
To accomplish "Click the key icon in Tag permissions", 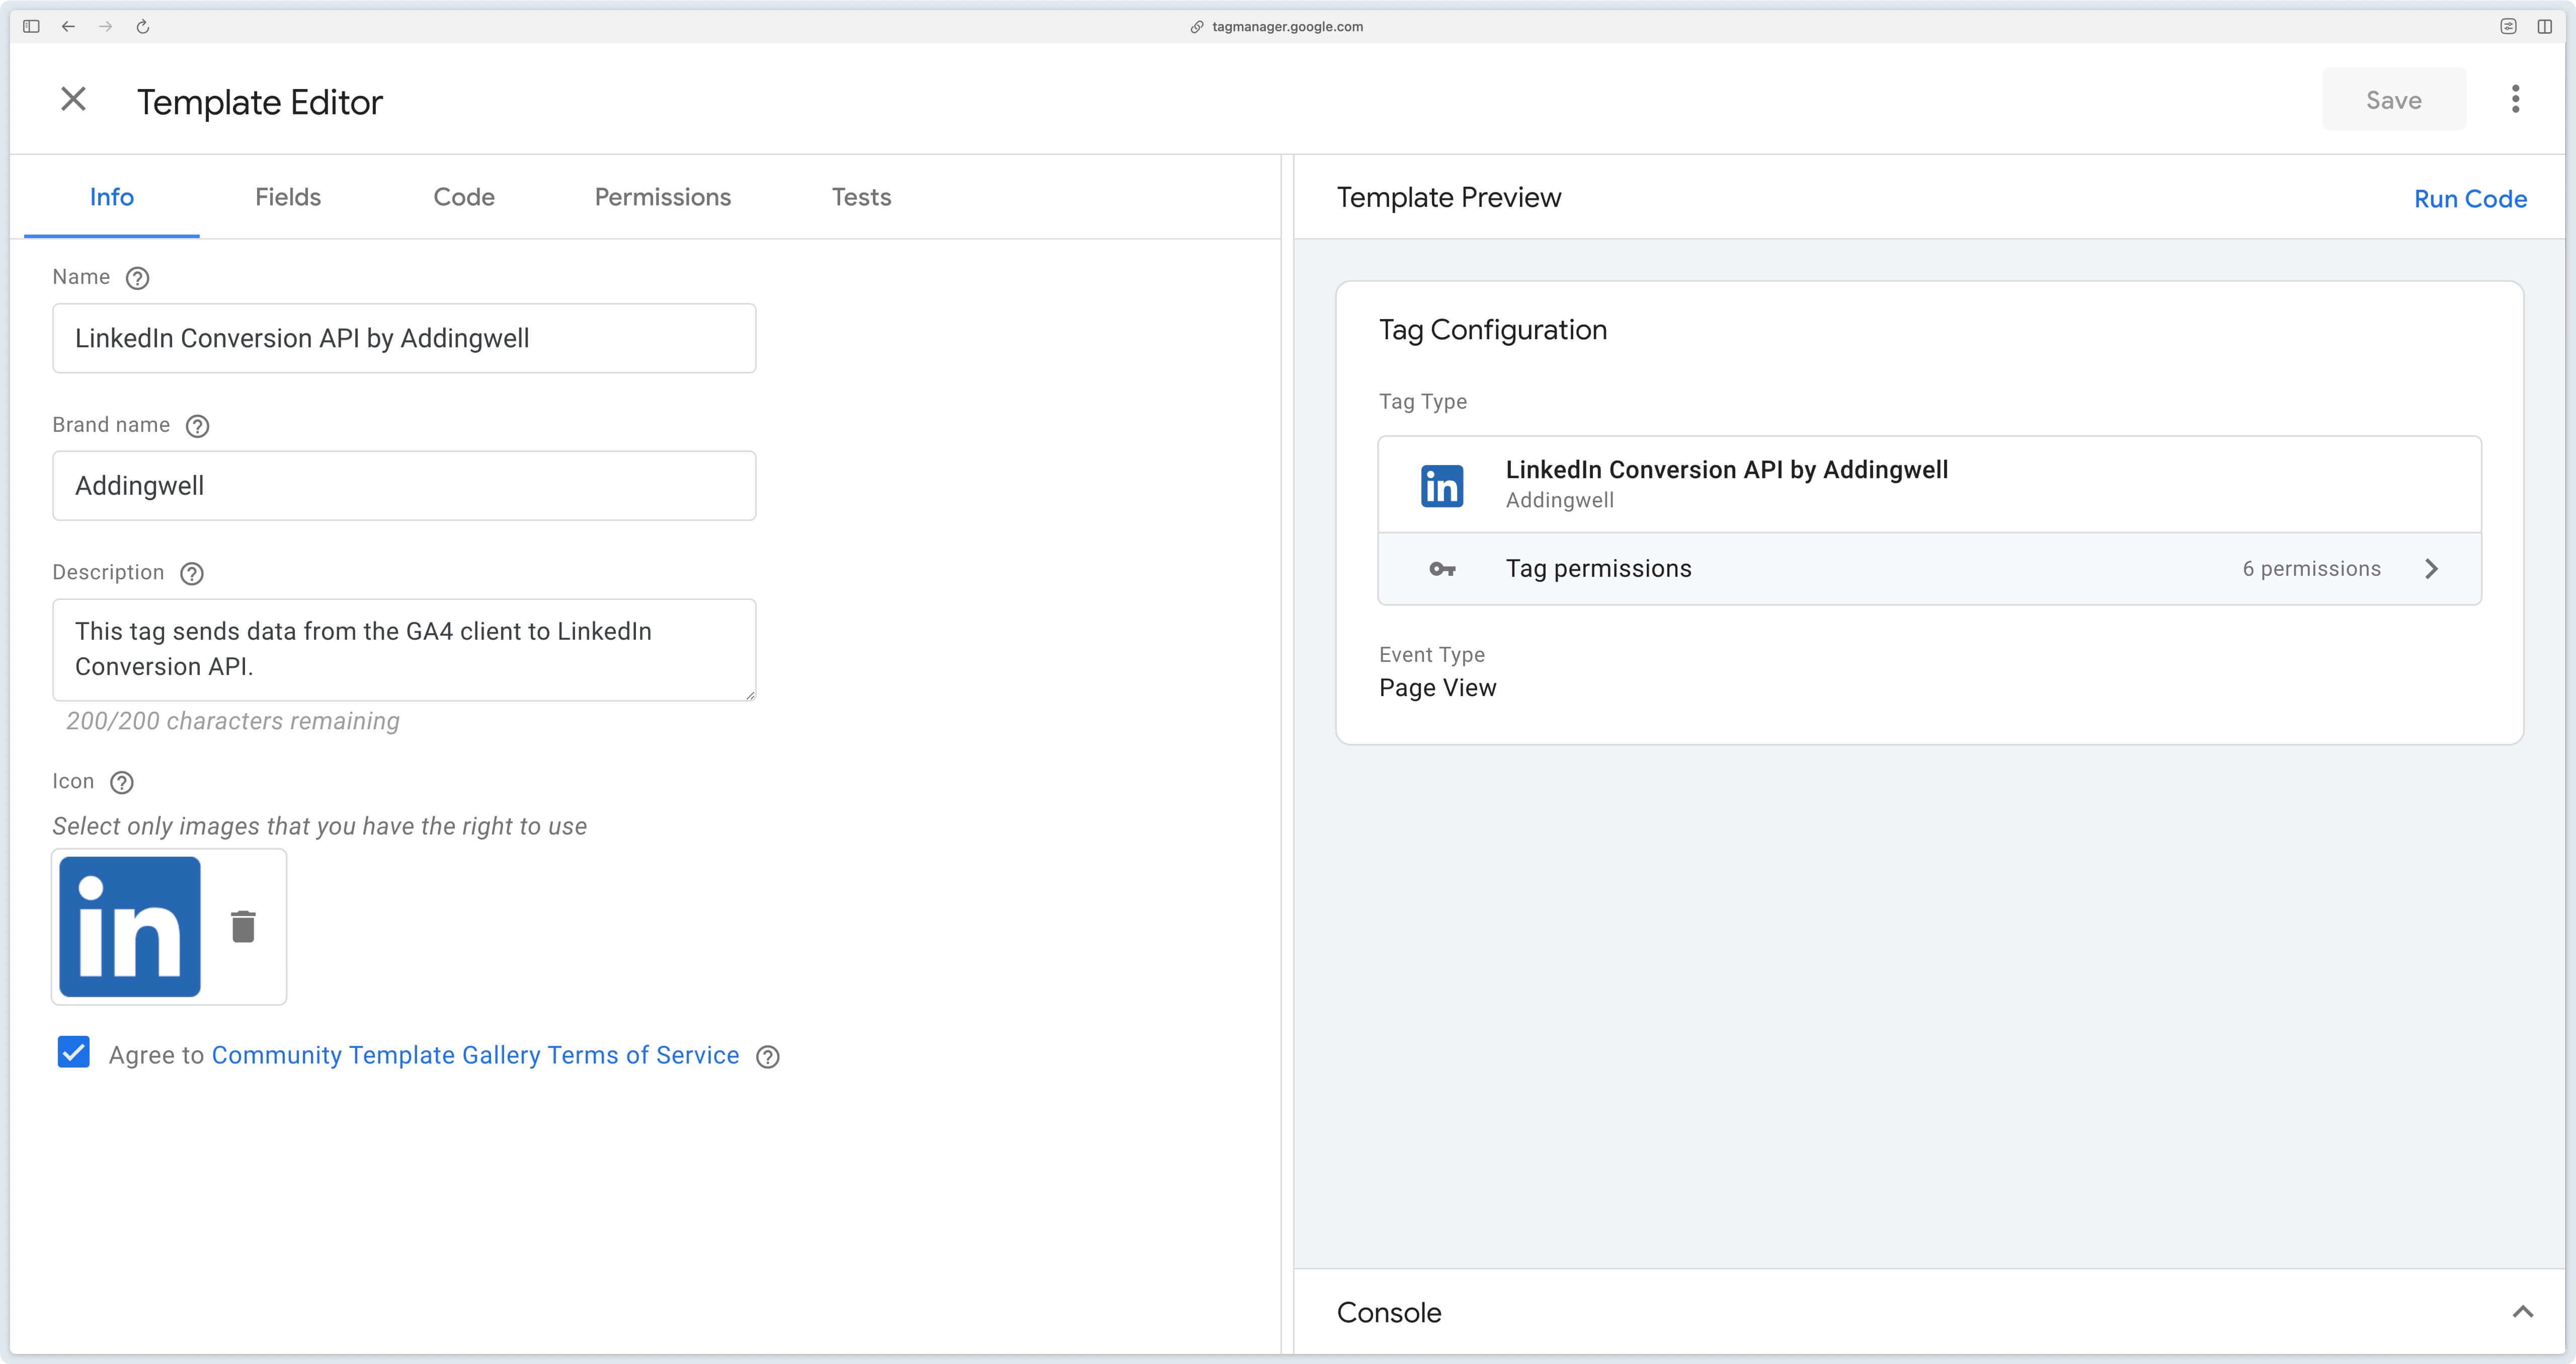I will coord(1442,569).
